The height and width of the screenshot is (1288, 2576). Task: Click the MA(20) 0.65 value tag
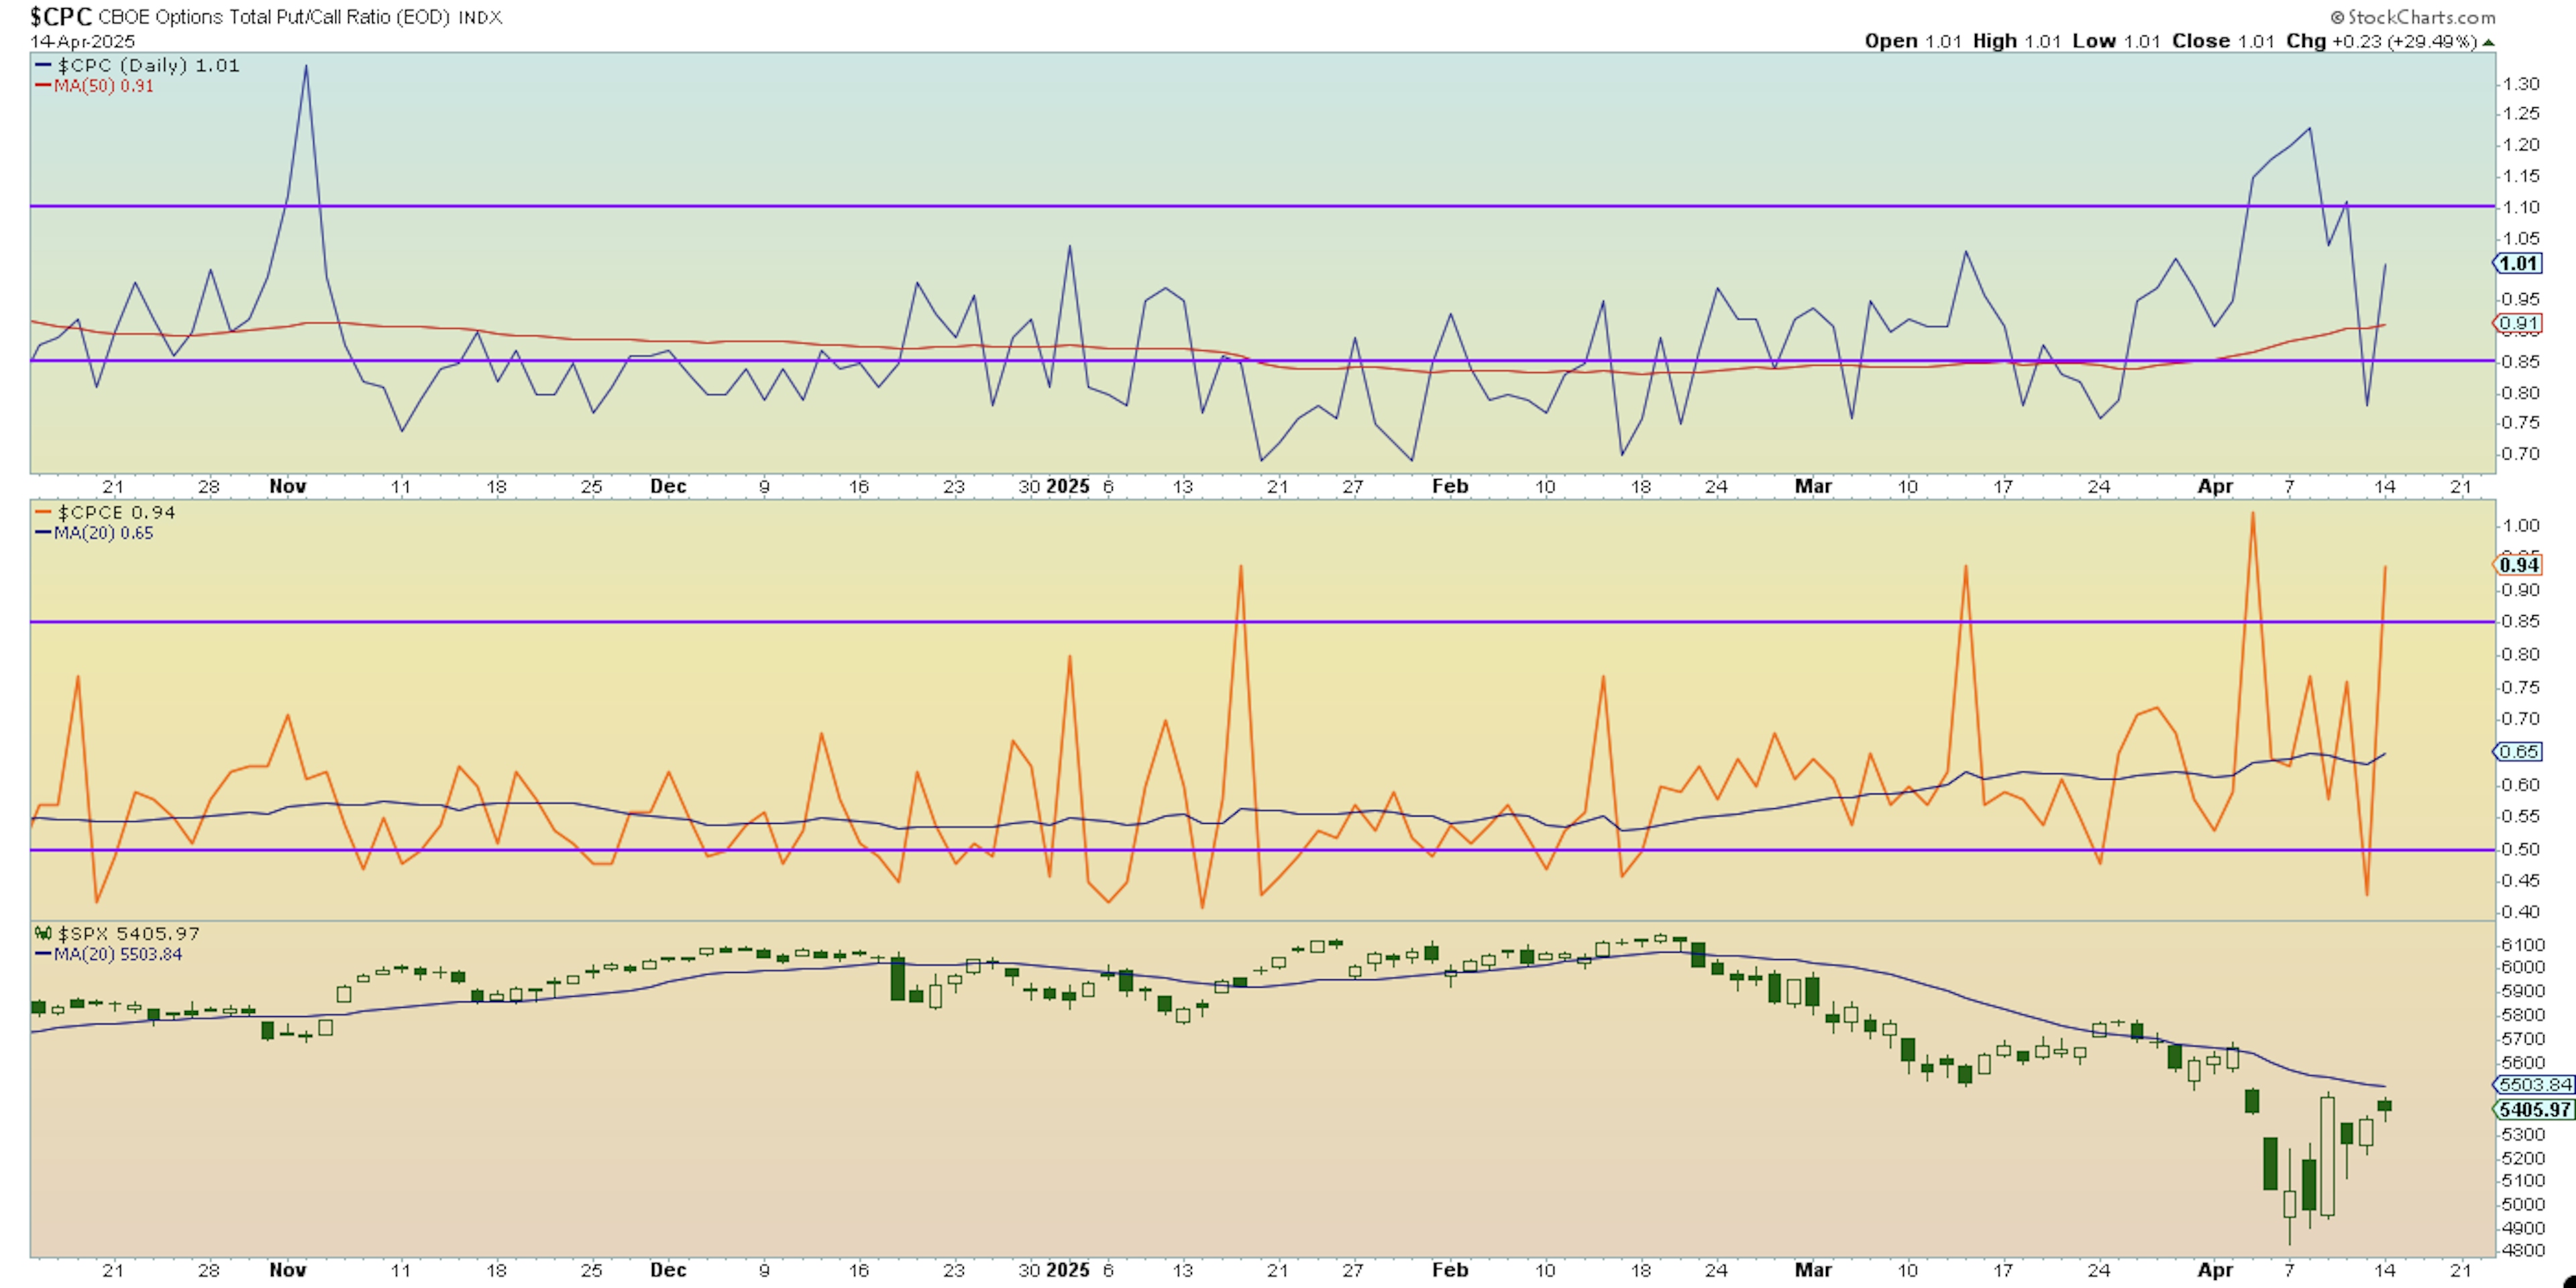(2518, 751)
